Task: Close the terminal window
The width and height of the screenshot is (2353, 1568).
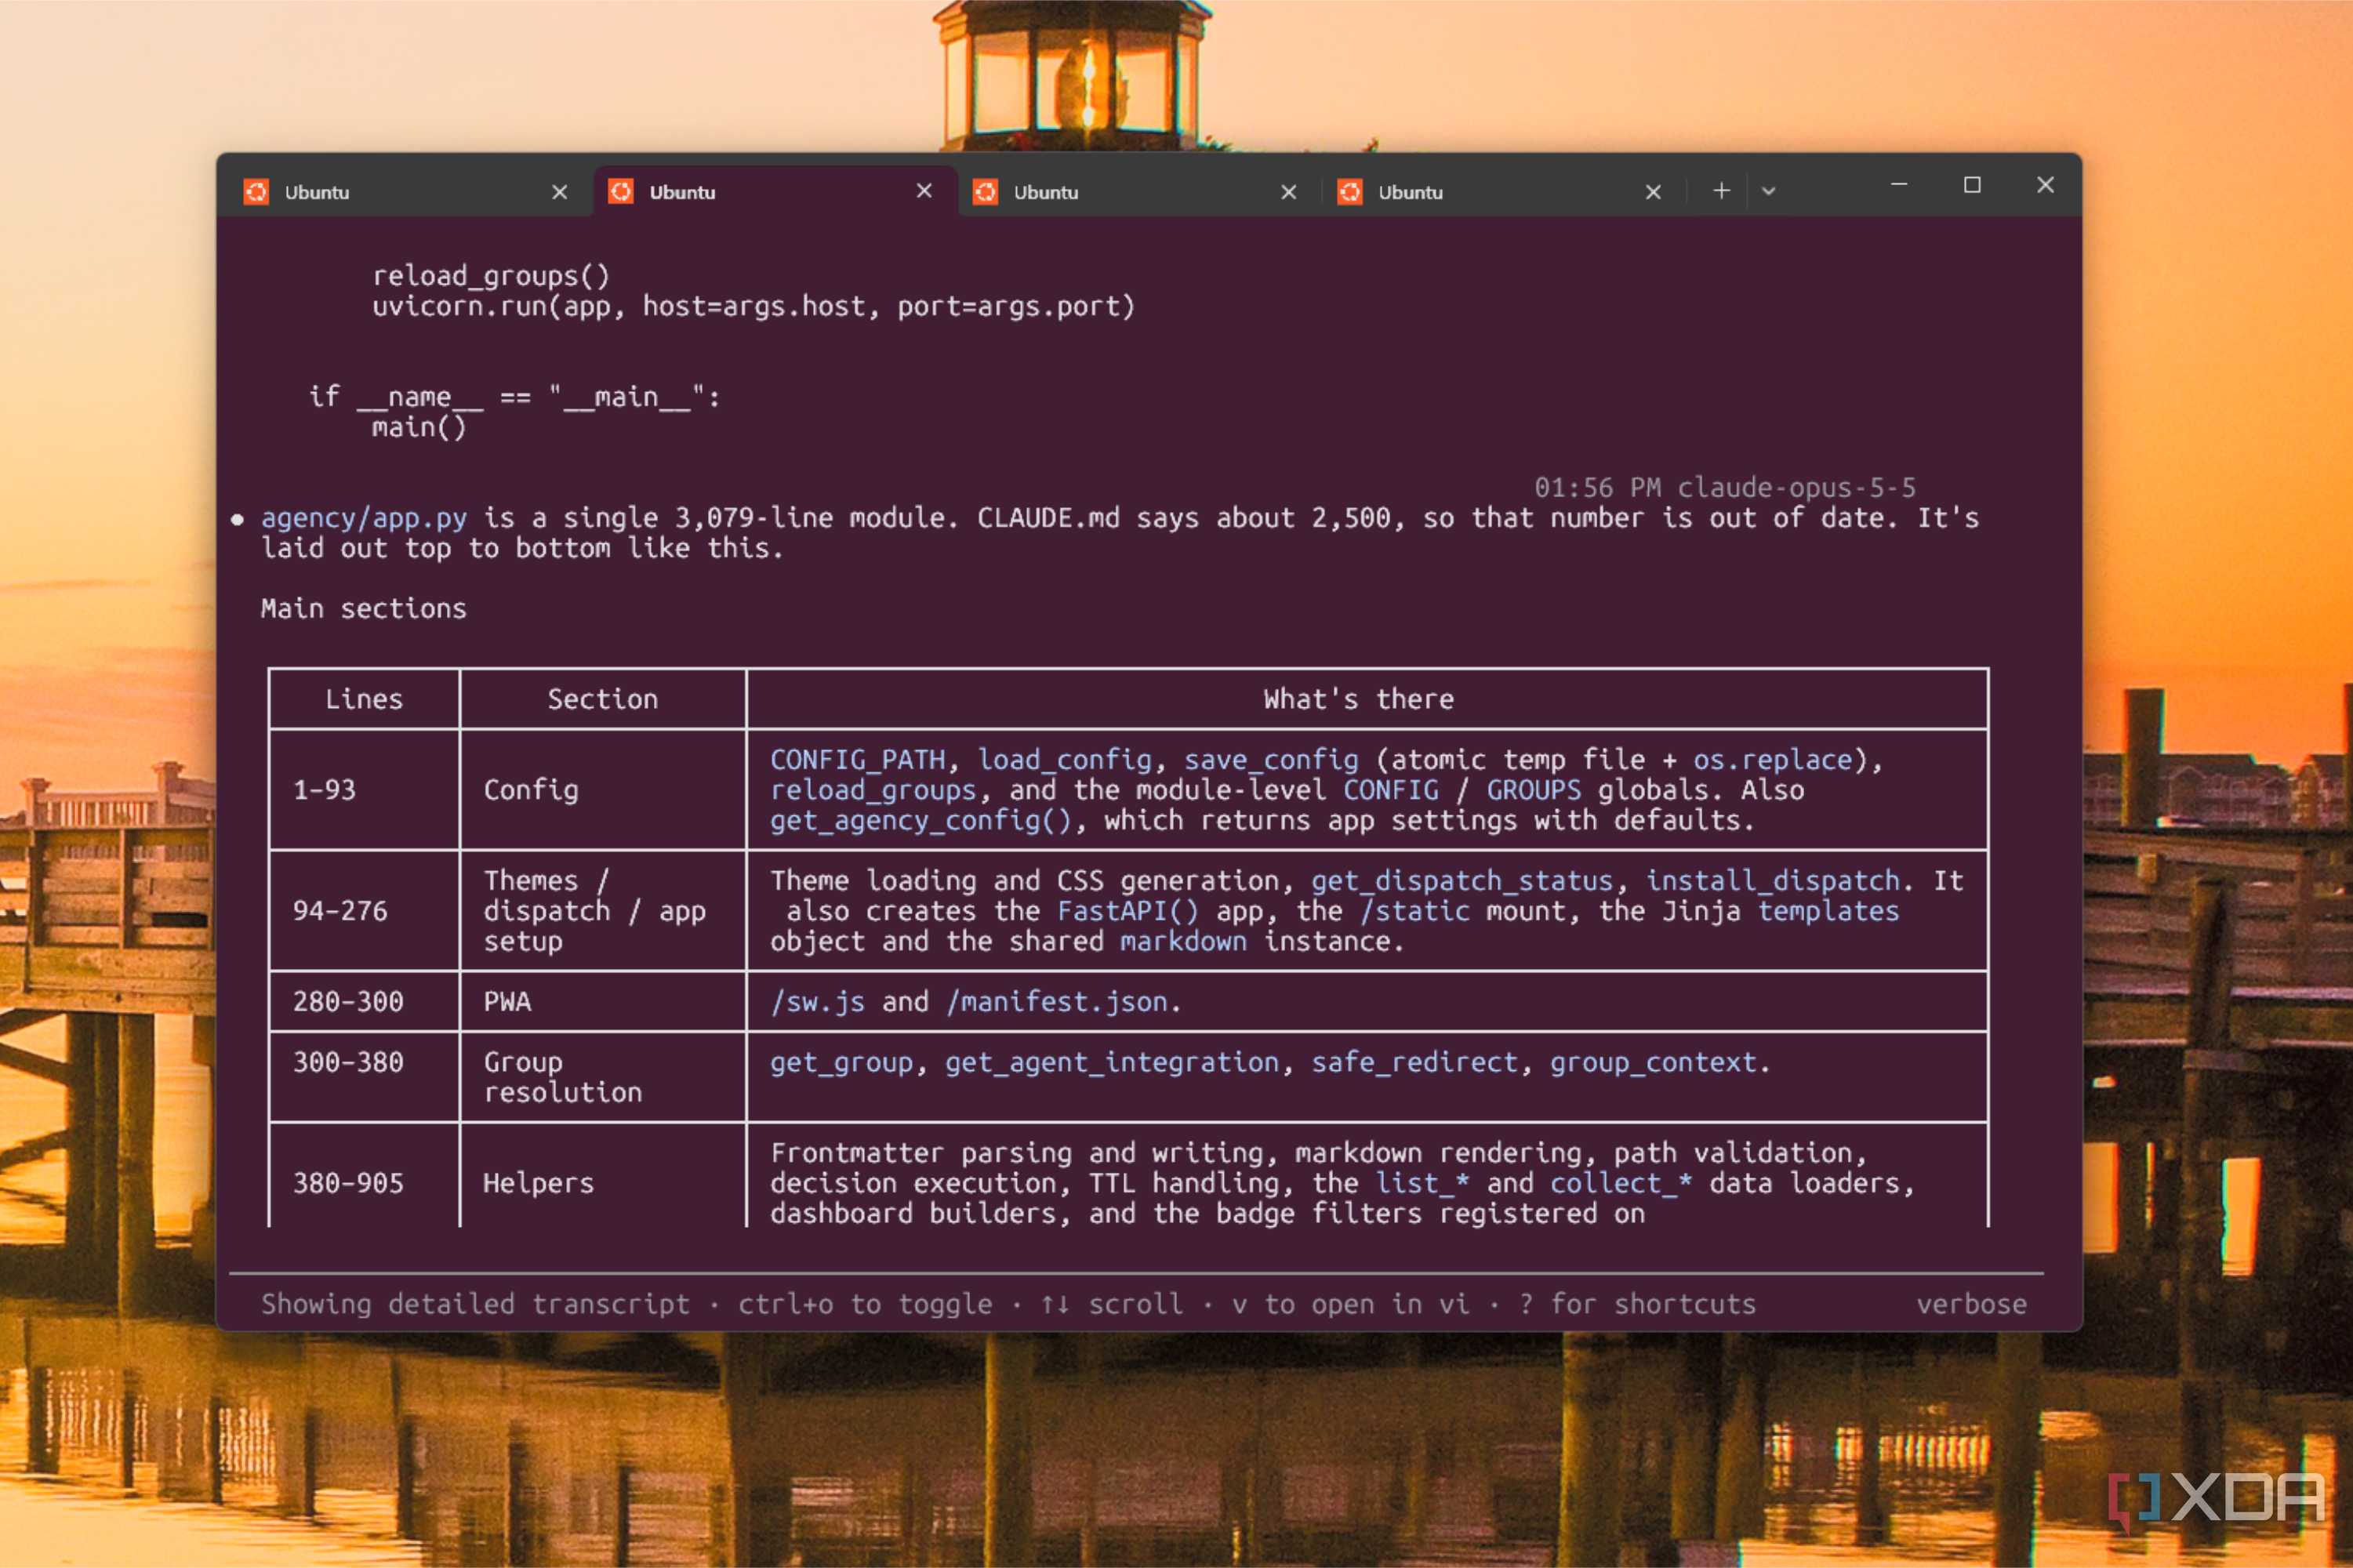Action: [2045, 185]
